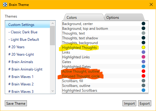Open the Links color swatch
The image size is (156, 111).
coord(143,52)
